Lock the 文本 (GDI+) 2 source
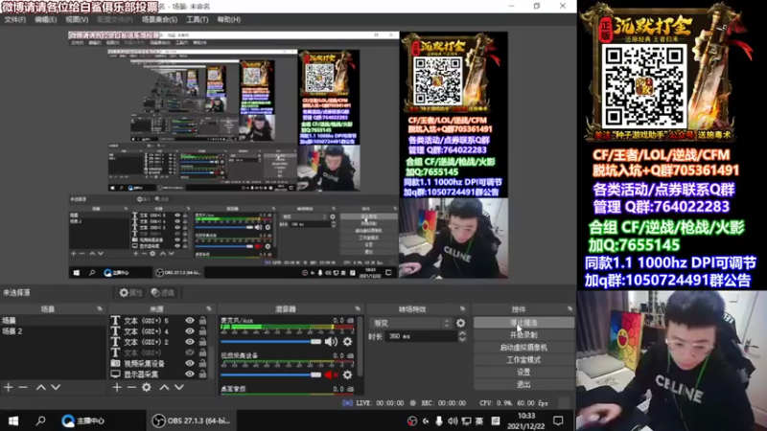The image size is (767, 431). (202, 342)
